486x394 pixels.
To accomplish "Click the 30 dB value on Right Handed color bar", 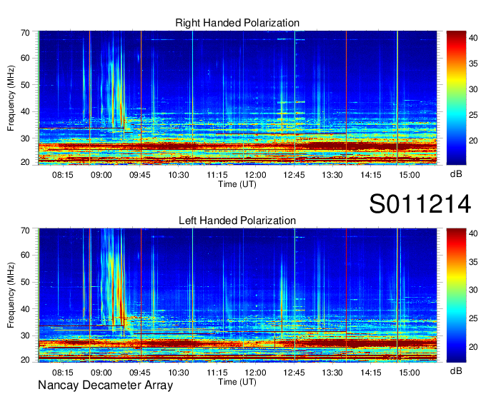I will (x=473, y=89).
